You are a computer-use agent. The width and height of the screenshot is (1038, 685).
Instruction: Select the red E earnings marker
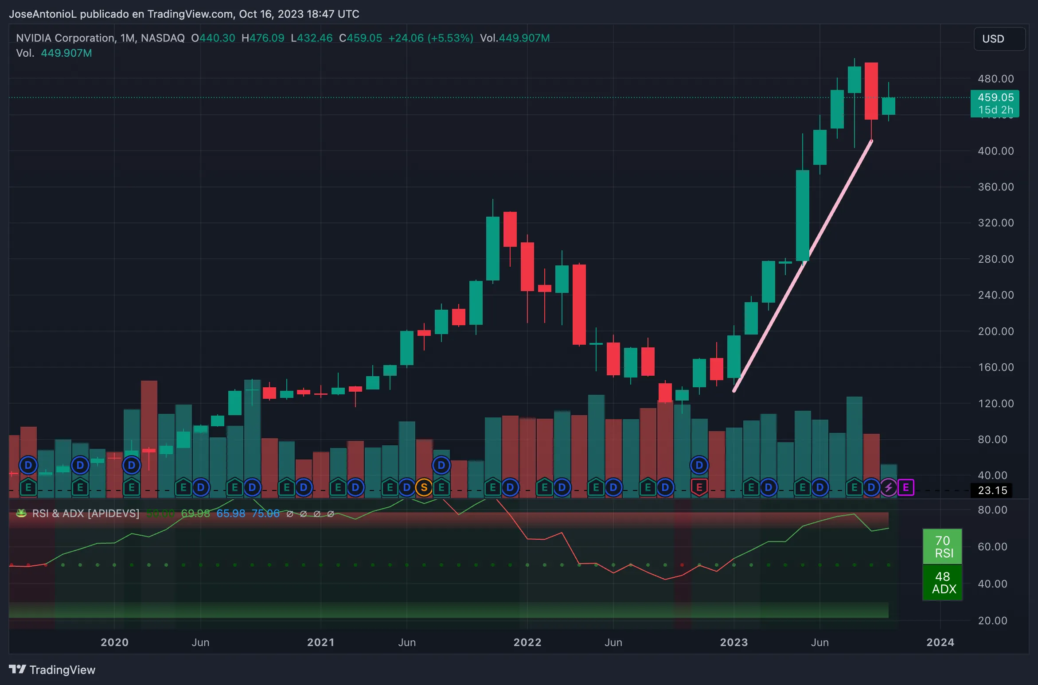point(700,488)
